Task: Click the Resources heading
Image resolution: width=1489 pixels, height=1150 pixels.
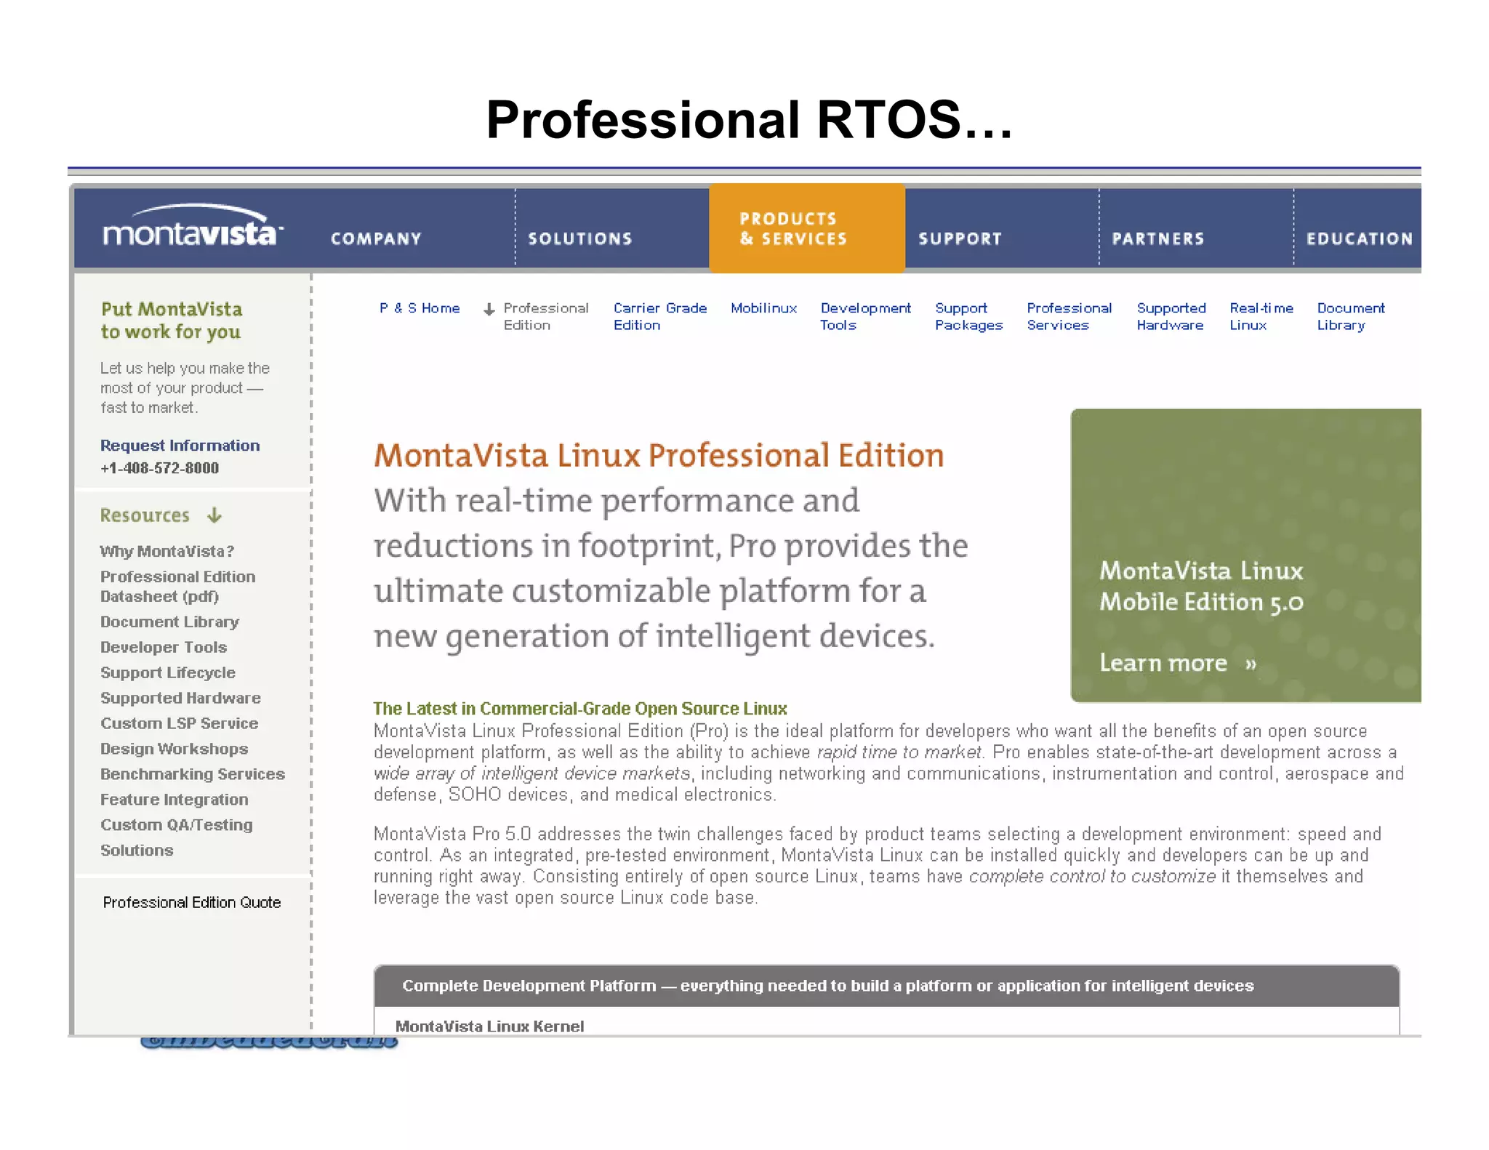Action: (x=145, y=515)
